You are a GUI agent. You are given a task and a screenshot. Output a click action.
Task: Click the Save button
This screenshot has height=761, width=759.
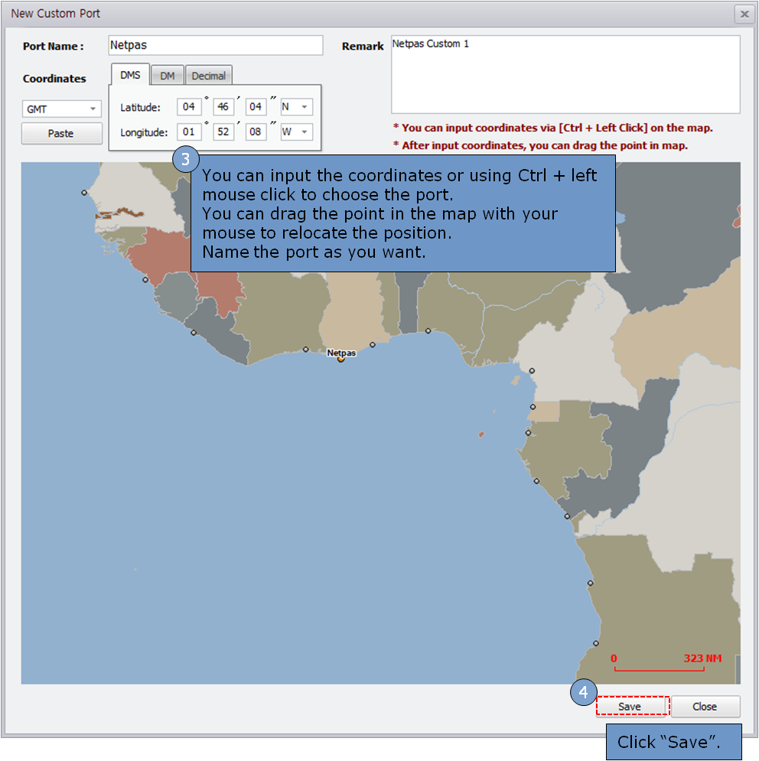pyautogui.click(x=632, y=706)
